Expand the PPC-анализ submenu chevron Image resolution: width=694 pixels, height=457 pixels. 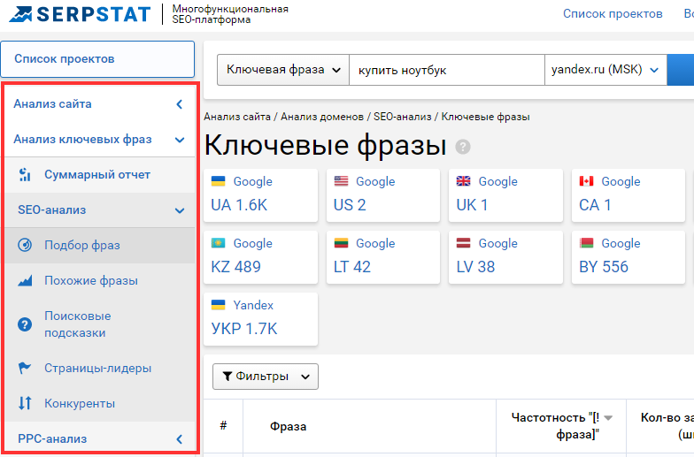(179, 438)
